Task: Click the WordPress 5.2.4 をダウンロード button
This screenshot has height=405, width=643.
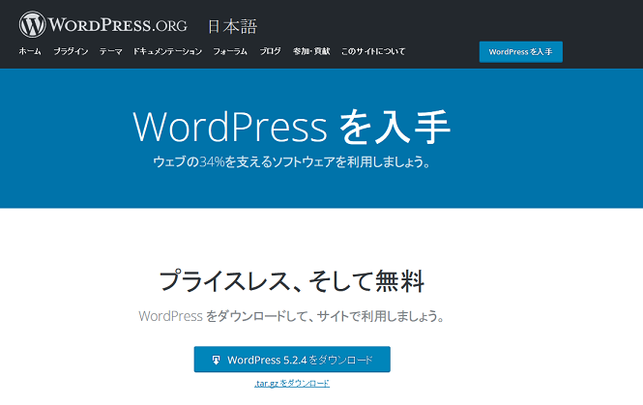Action: click(292, 360)
